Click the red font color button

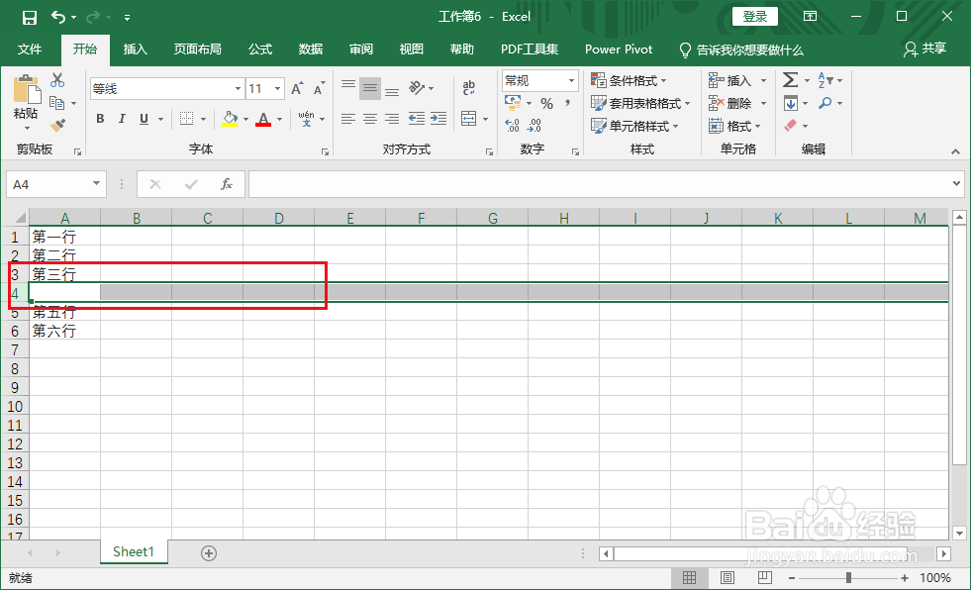click(x=264, y=118)
